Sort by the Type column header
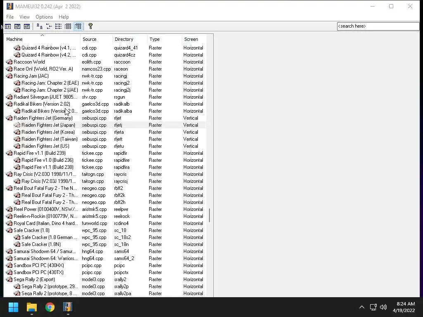This screenshot has height=317, width=423. click(164, 39)
